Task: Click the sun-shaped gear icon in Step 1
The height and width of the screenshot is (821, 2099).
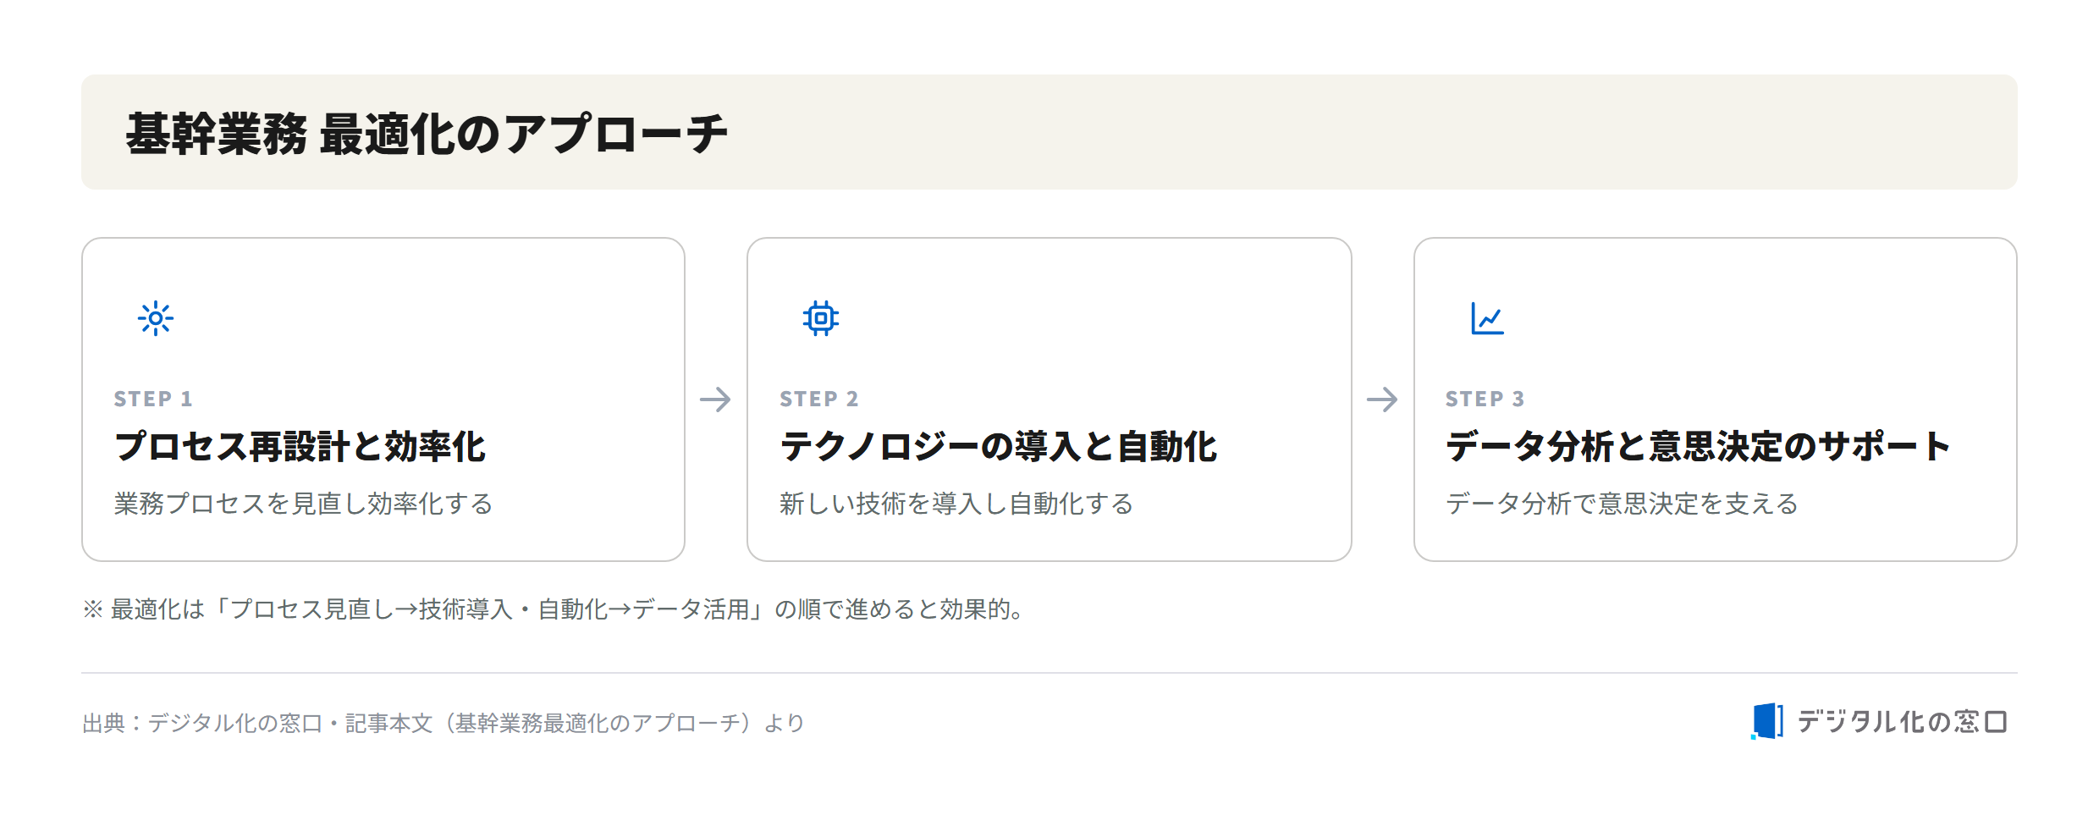Action: (156, 318)
